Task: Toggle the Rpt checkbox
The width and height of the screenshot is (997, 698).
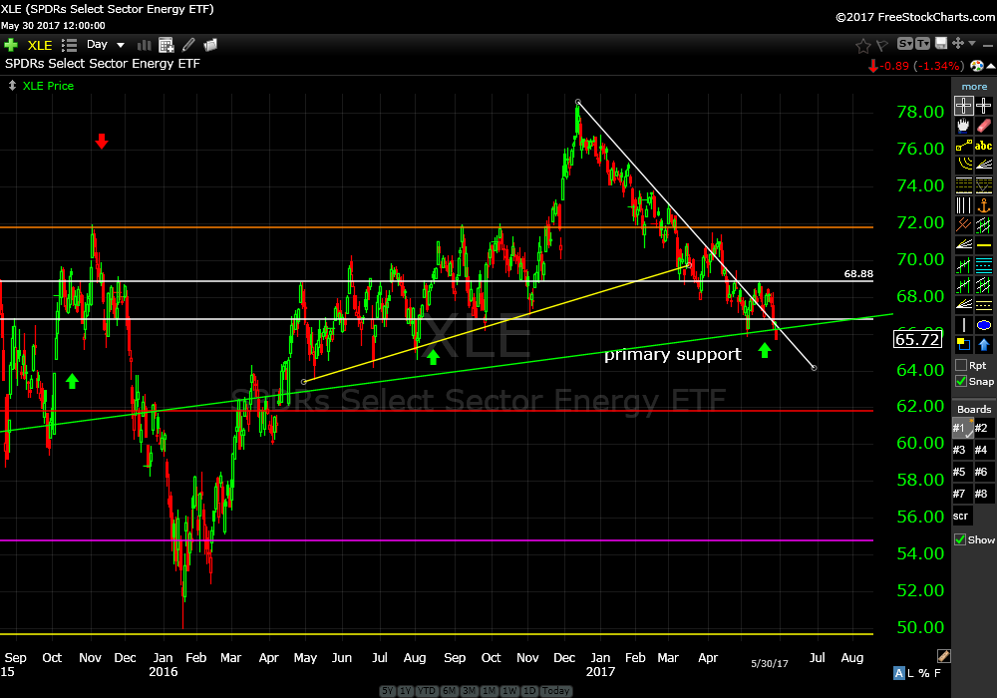Action: point(961,365)
